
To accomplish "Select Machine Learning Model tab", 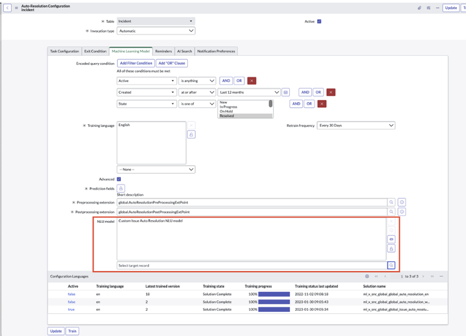I will tap(131, 51).
